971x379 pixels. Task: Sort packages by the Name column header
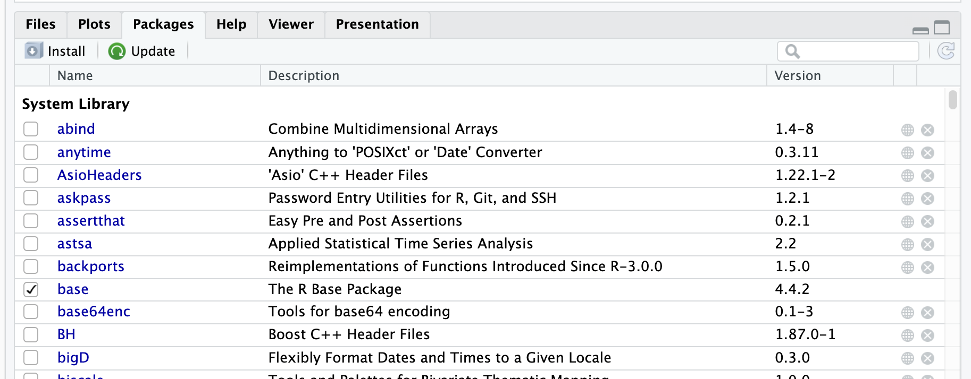point(75,76)
